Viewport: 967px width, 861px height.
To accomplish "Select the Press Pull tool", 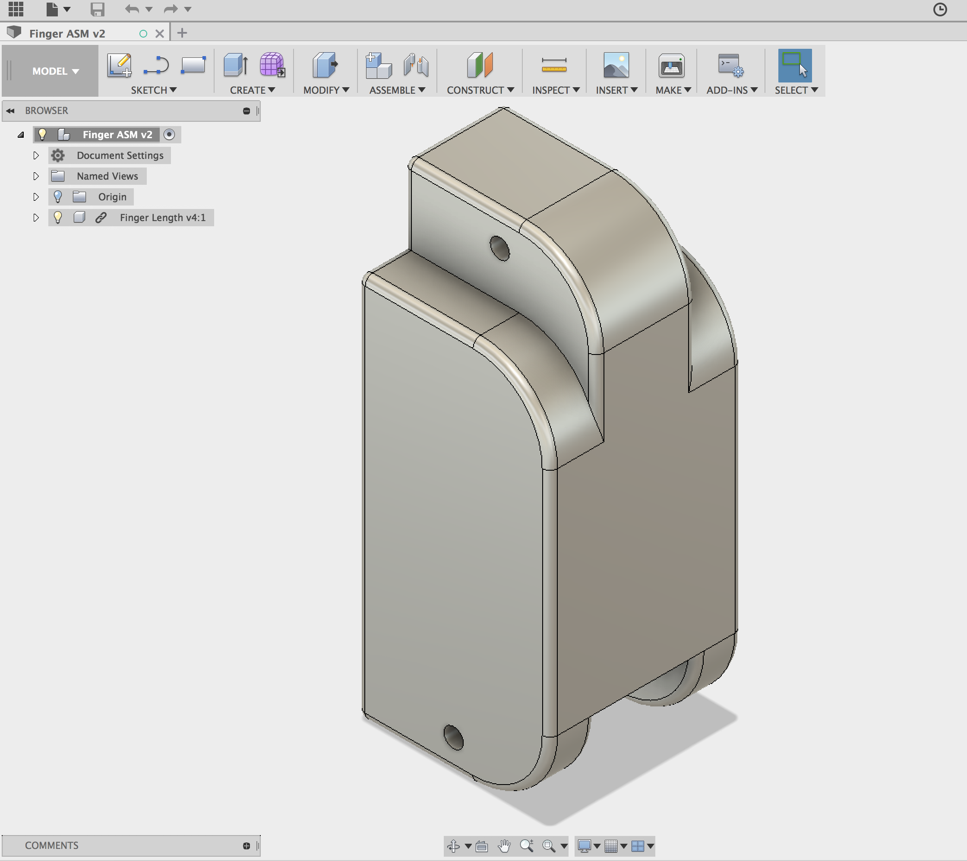I will click(325, 65).
